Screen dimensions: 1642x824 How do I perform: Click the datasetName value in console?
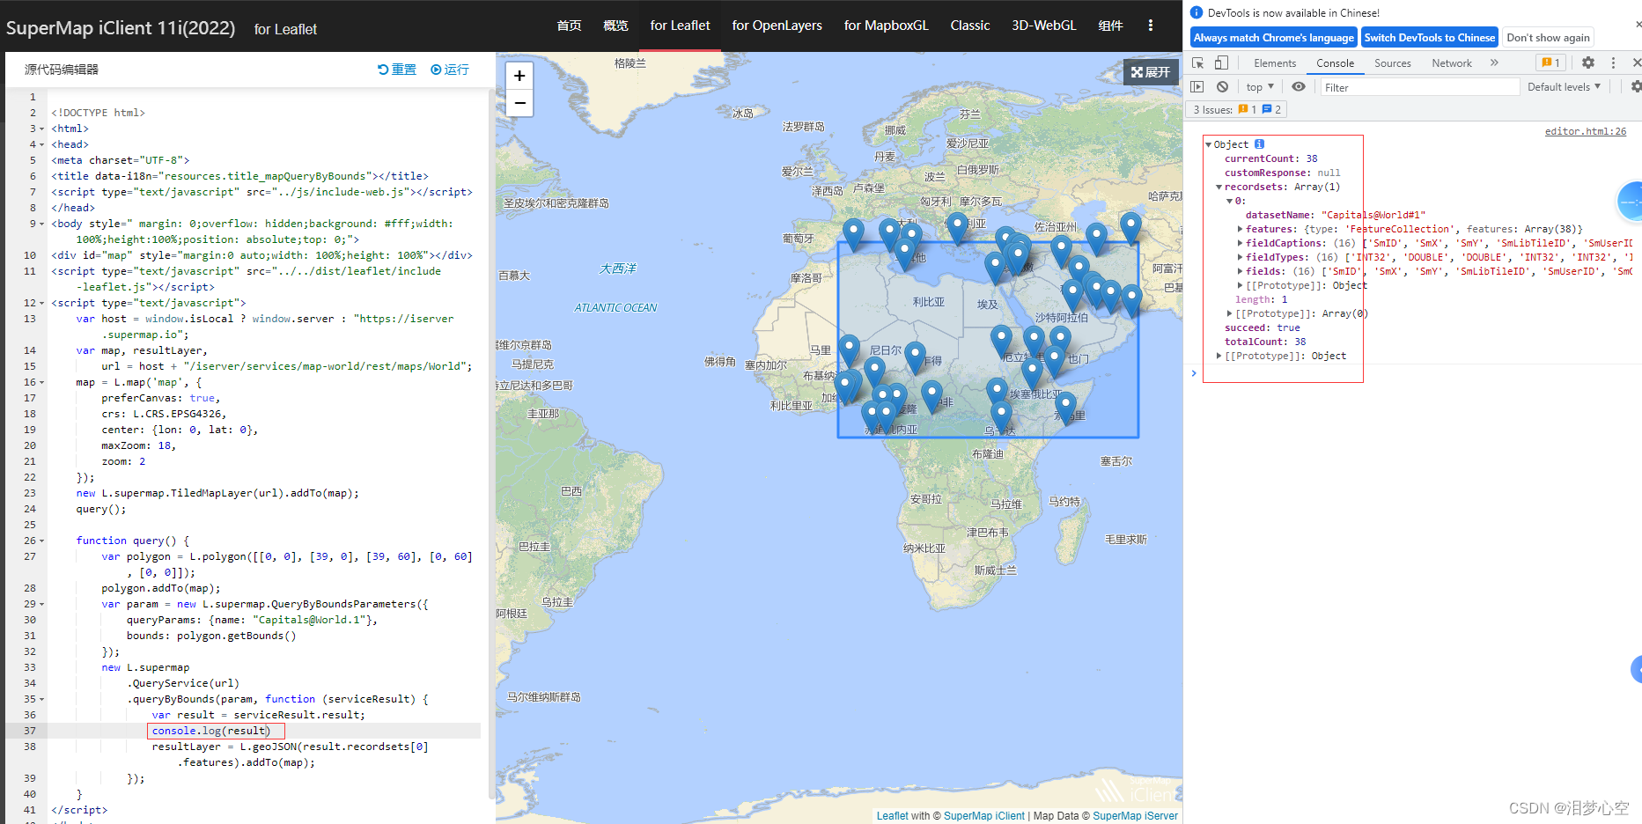1373,215
